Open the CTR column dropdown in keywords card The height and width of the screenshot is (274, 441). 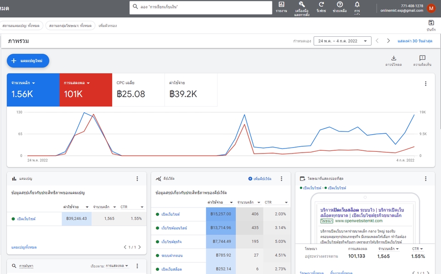tap(286, 202)
